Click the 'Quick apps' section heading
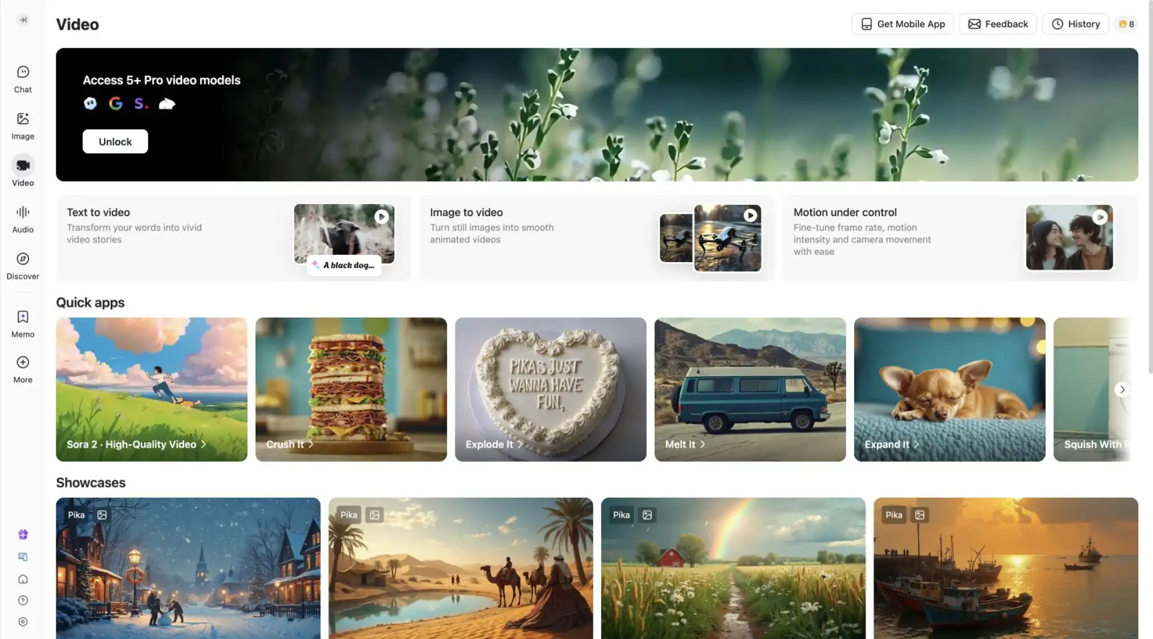 coord(91,303)
